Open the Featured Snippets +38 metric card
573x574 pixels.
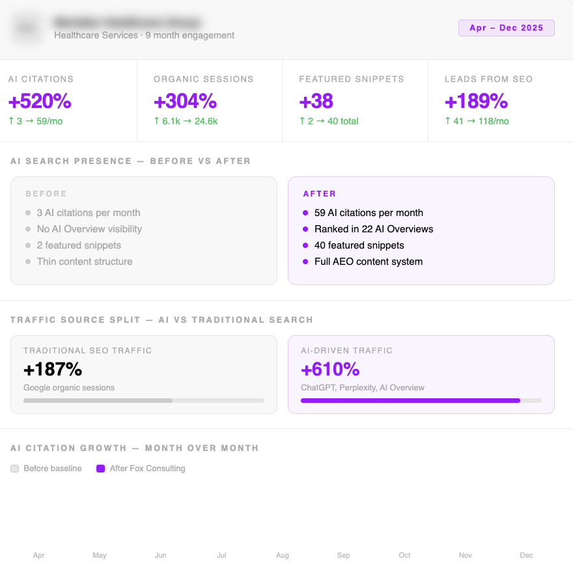[x=355, y=100]
